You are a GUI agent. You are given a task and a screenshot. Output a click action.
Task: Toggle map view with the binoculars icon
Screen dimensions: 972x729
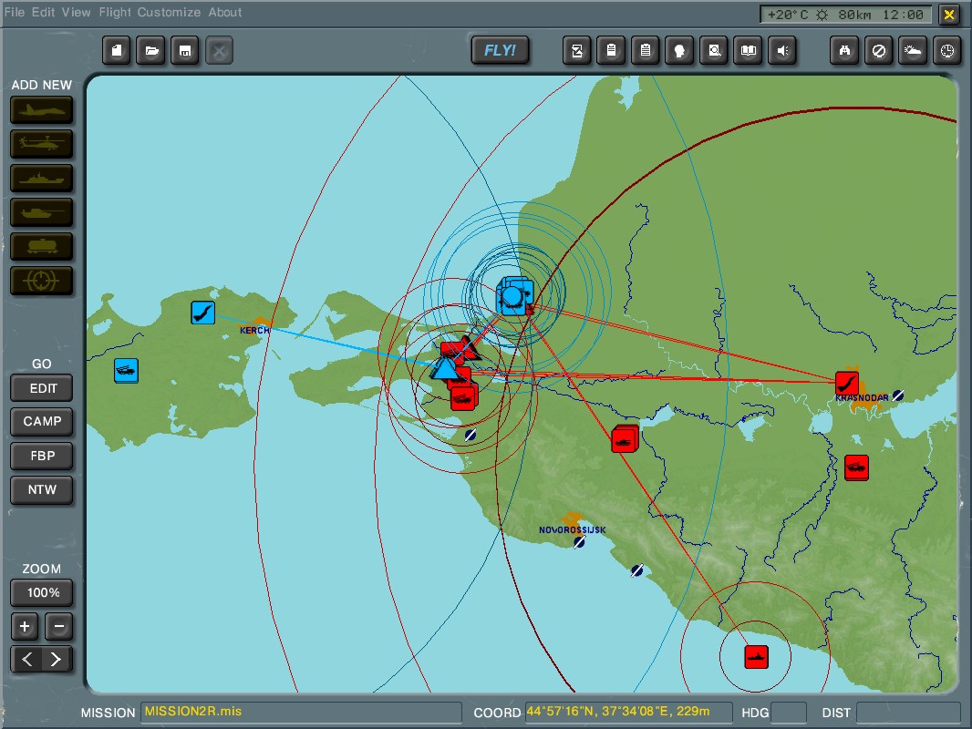point(843,51)
